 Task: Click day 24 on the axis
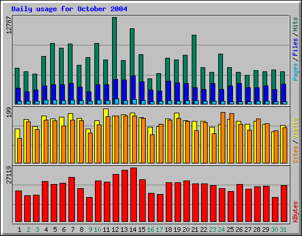pyautogui.click(x=221, y=230)
